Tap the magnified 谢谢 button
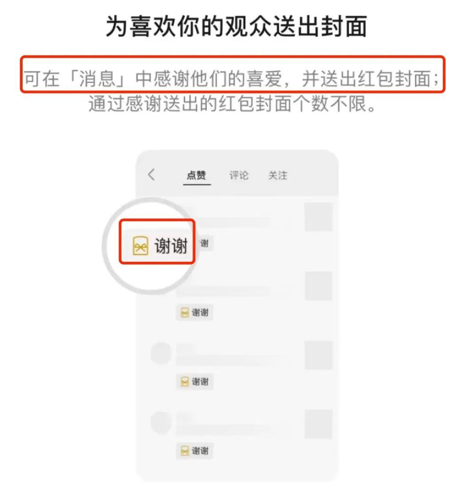 [x=157, y=242]
